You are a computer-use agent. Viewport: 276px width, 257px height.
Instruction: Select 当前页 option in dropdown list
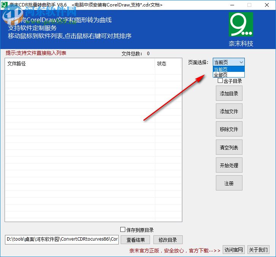[x=229, y=69]
